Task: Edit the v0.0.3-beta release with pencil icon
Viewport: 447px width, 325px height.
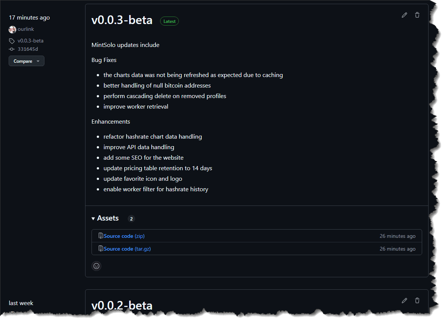Action: [404, 15]
